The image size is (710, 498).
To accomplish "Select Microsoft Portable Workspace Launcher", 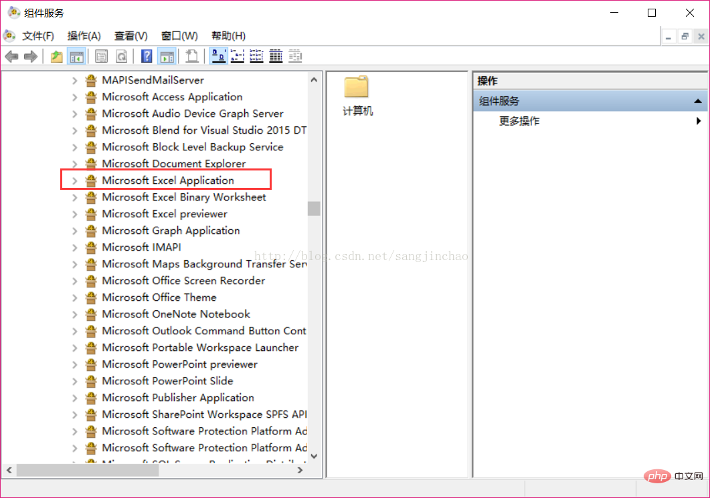I will (x=200, y=348).
